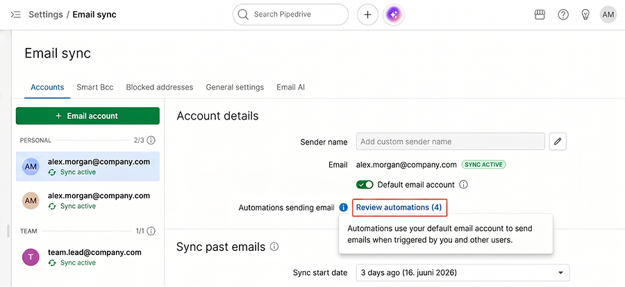Screen dimensions: 625x287
Task: Click the green Email account button
Action: 87,116
